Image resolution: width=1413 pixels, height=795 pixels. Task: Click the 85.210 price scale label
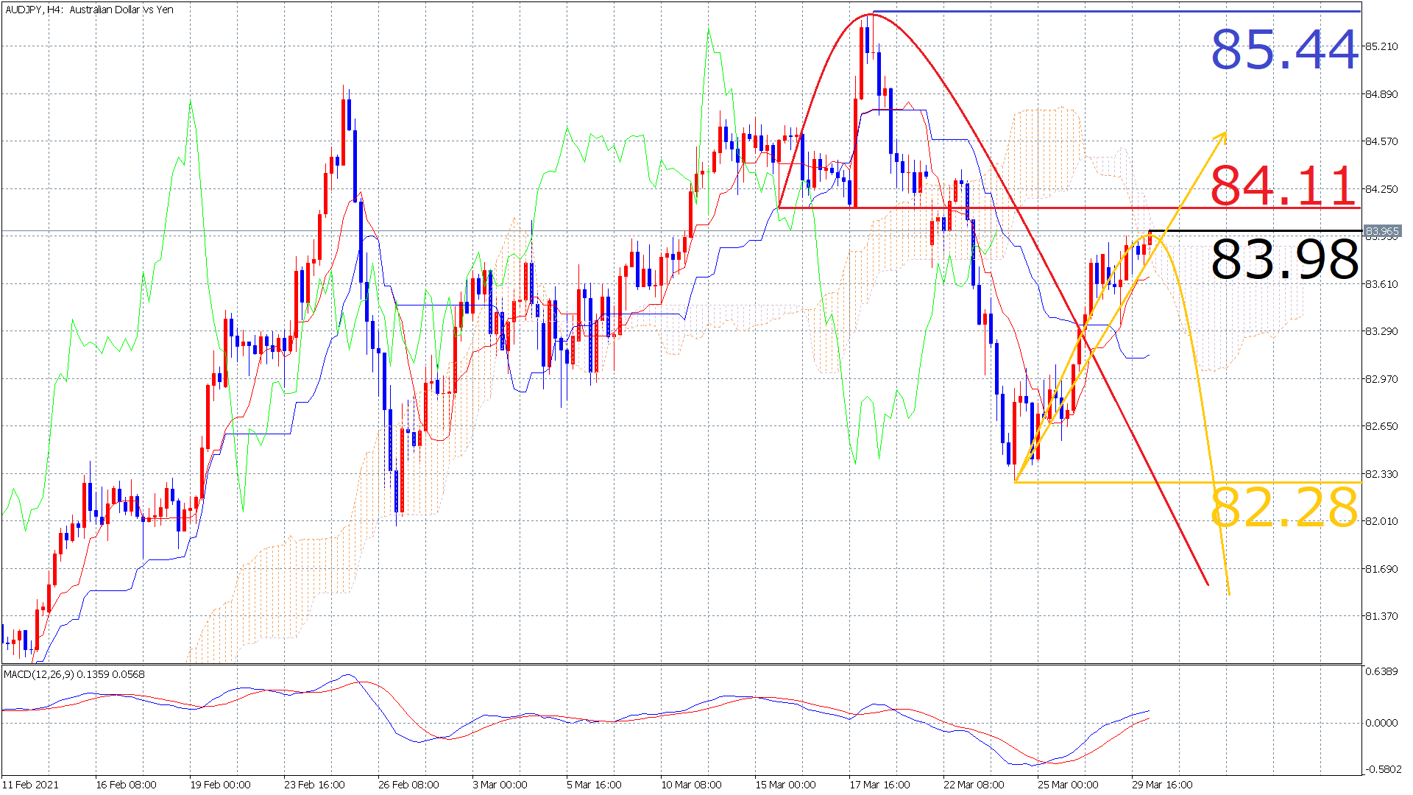pyautogui.click(x=1381, y=46)
